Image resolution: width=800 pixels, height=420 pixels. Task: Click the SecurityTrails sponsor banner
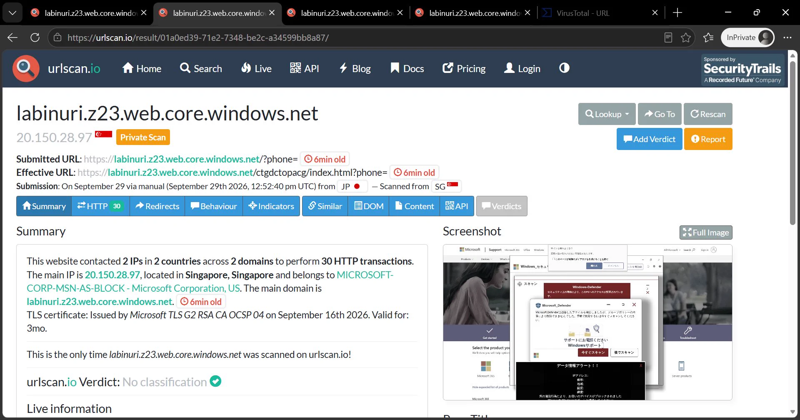(x=742, y=70)
